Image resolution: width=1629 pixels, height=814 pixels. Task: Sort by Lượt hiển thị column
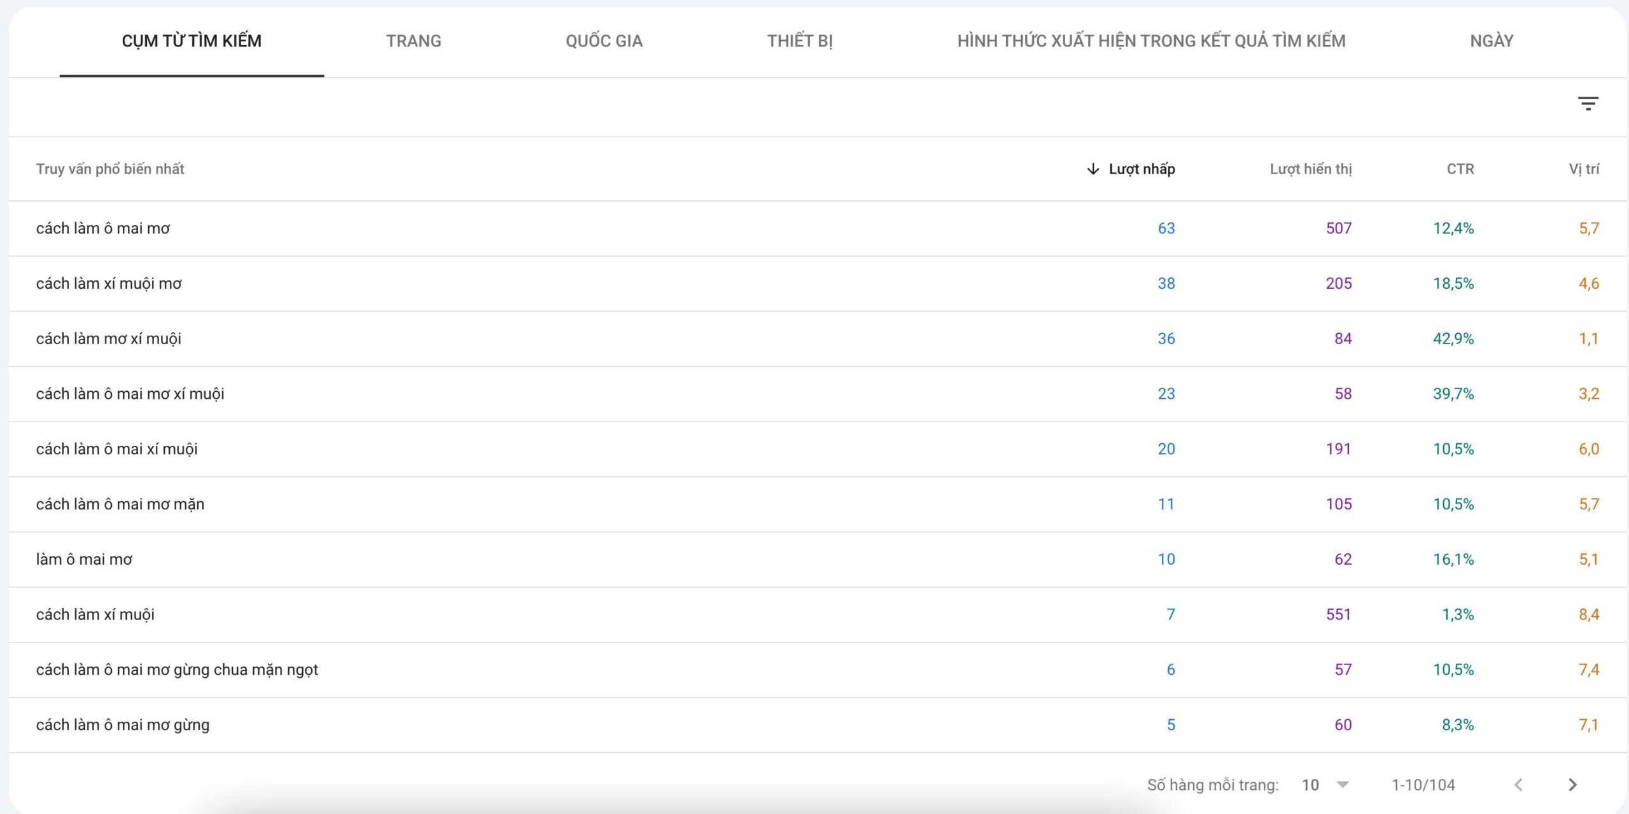(1310, 169)
